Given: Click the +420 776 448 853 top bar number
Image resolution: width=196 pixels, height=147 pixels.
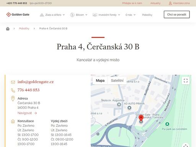Looking at the screenshot, I should 16,3.
